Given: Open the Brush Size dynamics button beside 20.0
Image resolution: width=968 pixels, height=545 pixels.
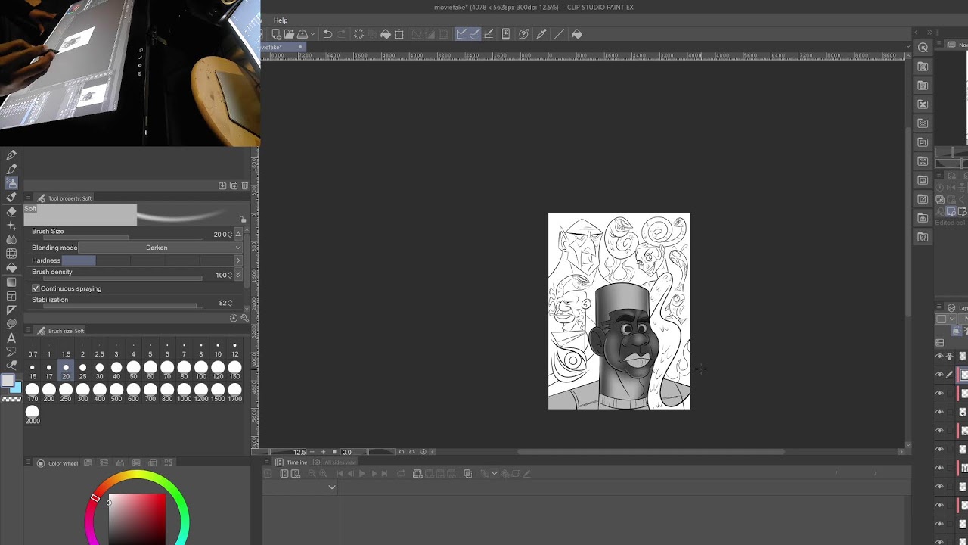Looking at the screenshot, I should pyautogui.click(x=238, y=235).
